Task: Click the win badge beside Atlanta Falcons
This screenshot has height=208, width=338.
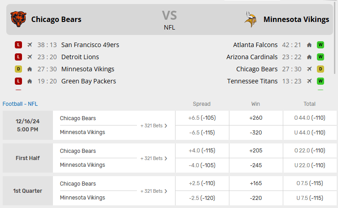Action: coord(320,45)
